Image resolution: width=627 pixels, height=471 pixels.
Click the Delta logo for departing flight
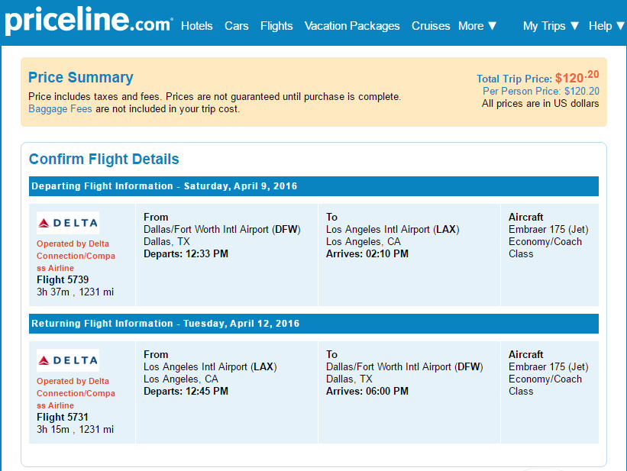(x=68, y=223)
